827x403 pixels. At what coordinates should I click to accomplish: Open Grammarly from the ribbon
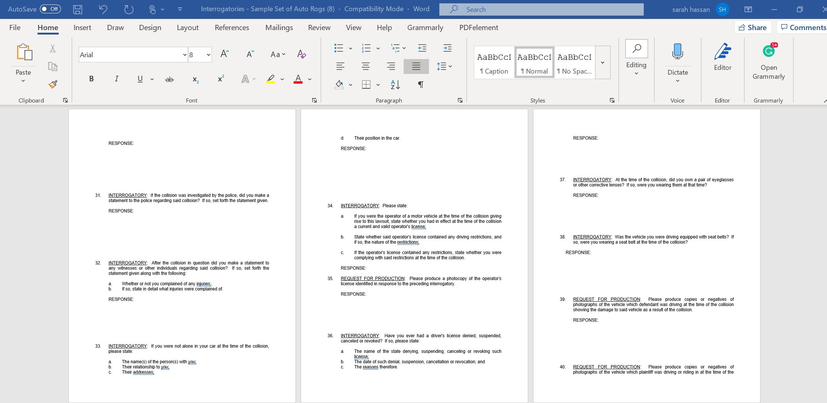[x=768, y=59]
